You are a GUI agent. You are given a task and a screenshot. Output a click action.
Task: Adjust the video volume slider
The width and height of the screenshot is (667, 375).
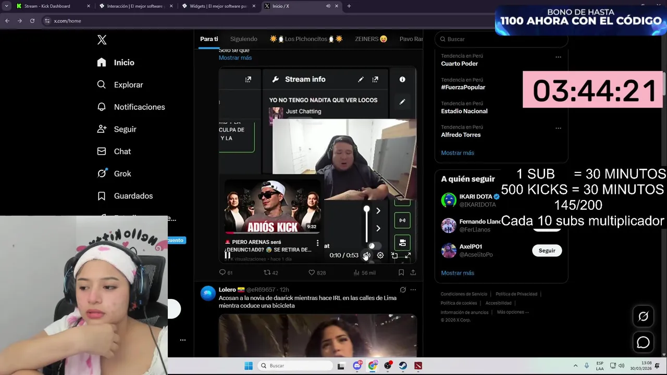click(x=366, y=225)
